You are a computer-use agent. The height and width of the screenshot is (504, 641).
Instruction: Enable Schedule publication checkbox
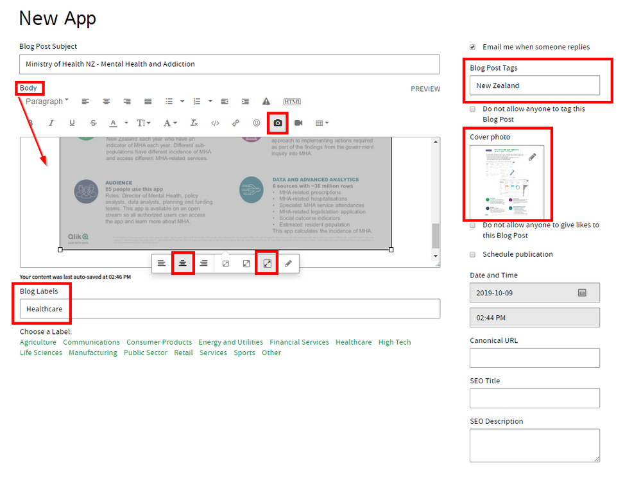point(473,254)
